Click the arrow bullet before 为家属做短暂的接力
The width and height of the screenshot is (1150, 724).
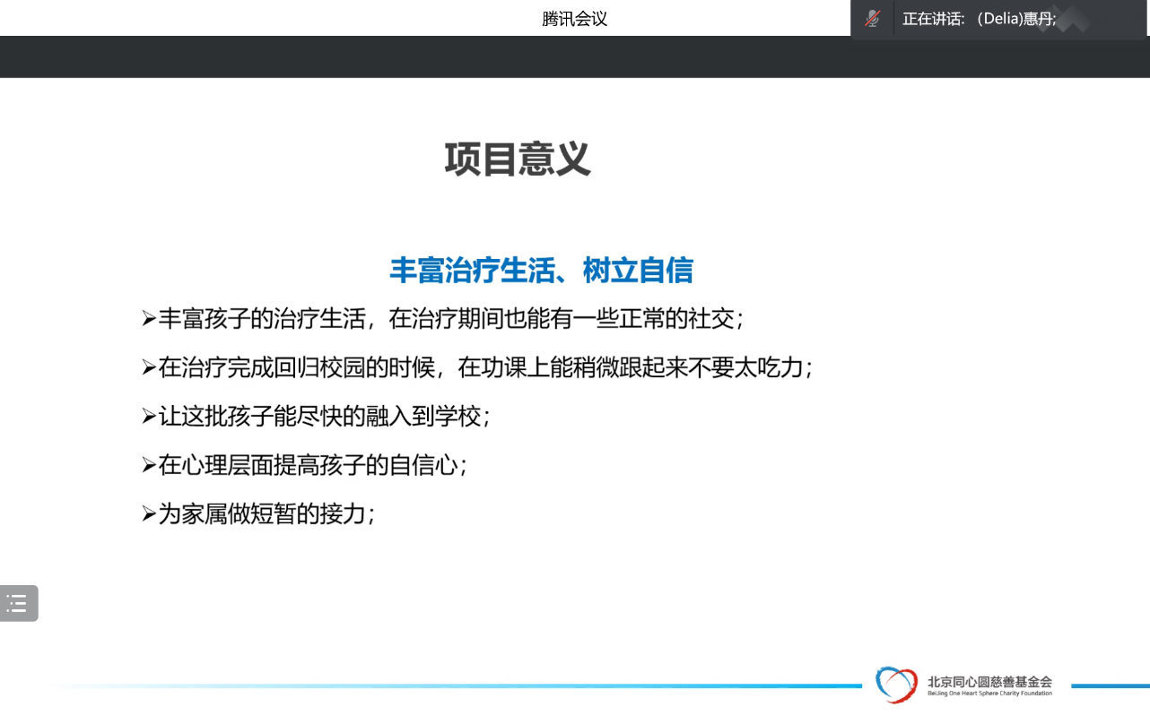click(x=148, y=513)
